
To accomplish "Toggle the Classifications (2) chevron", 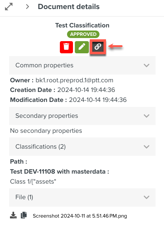I will 147,147.
